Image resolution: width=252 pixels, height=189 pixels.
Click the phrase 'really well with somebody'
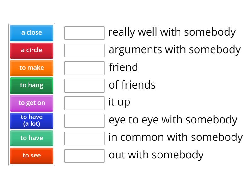pyautogui.click(x=172, y=32)
